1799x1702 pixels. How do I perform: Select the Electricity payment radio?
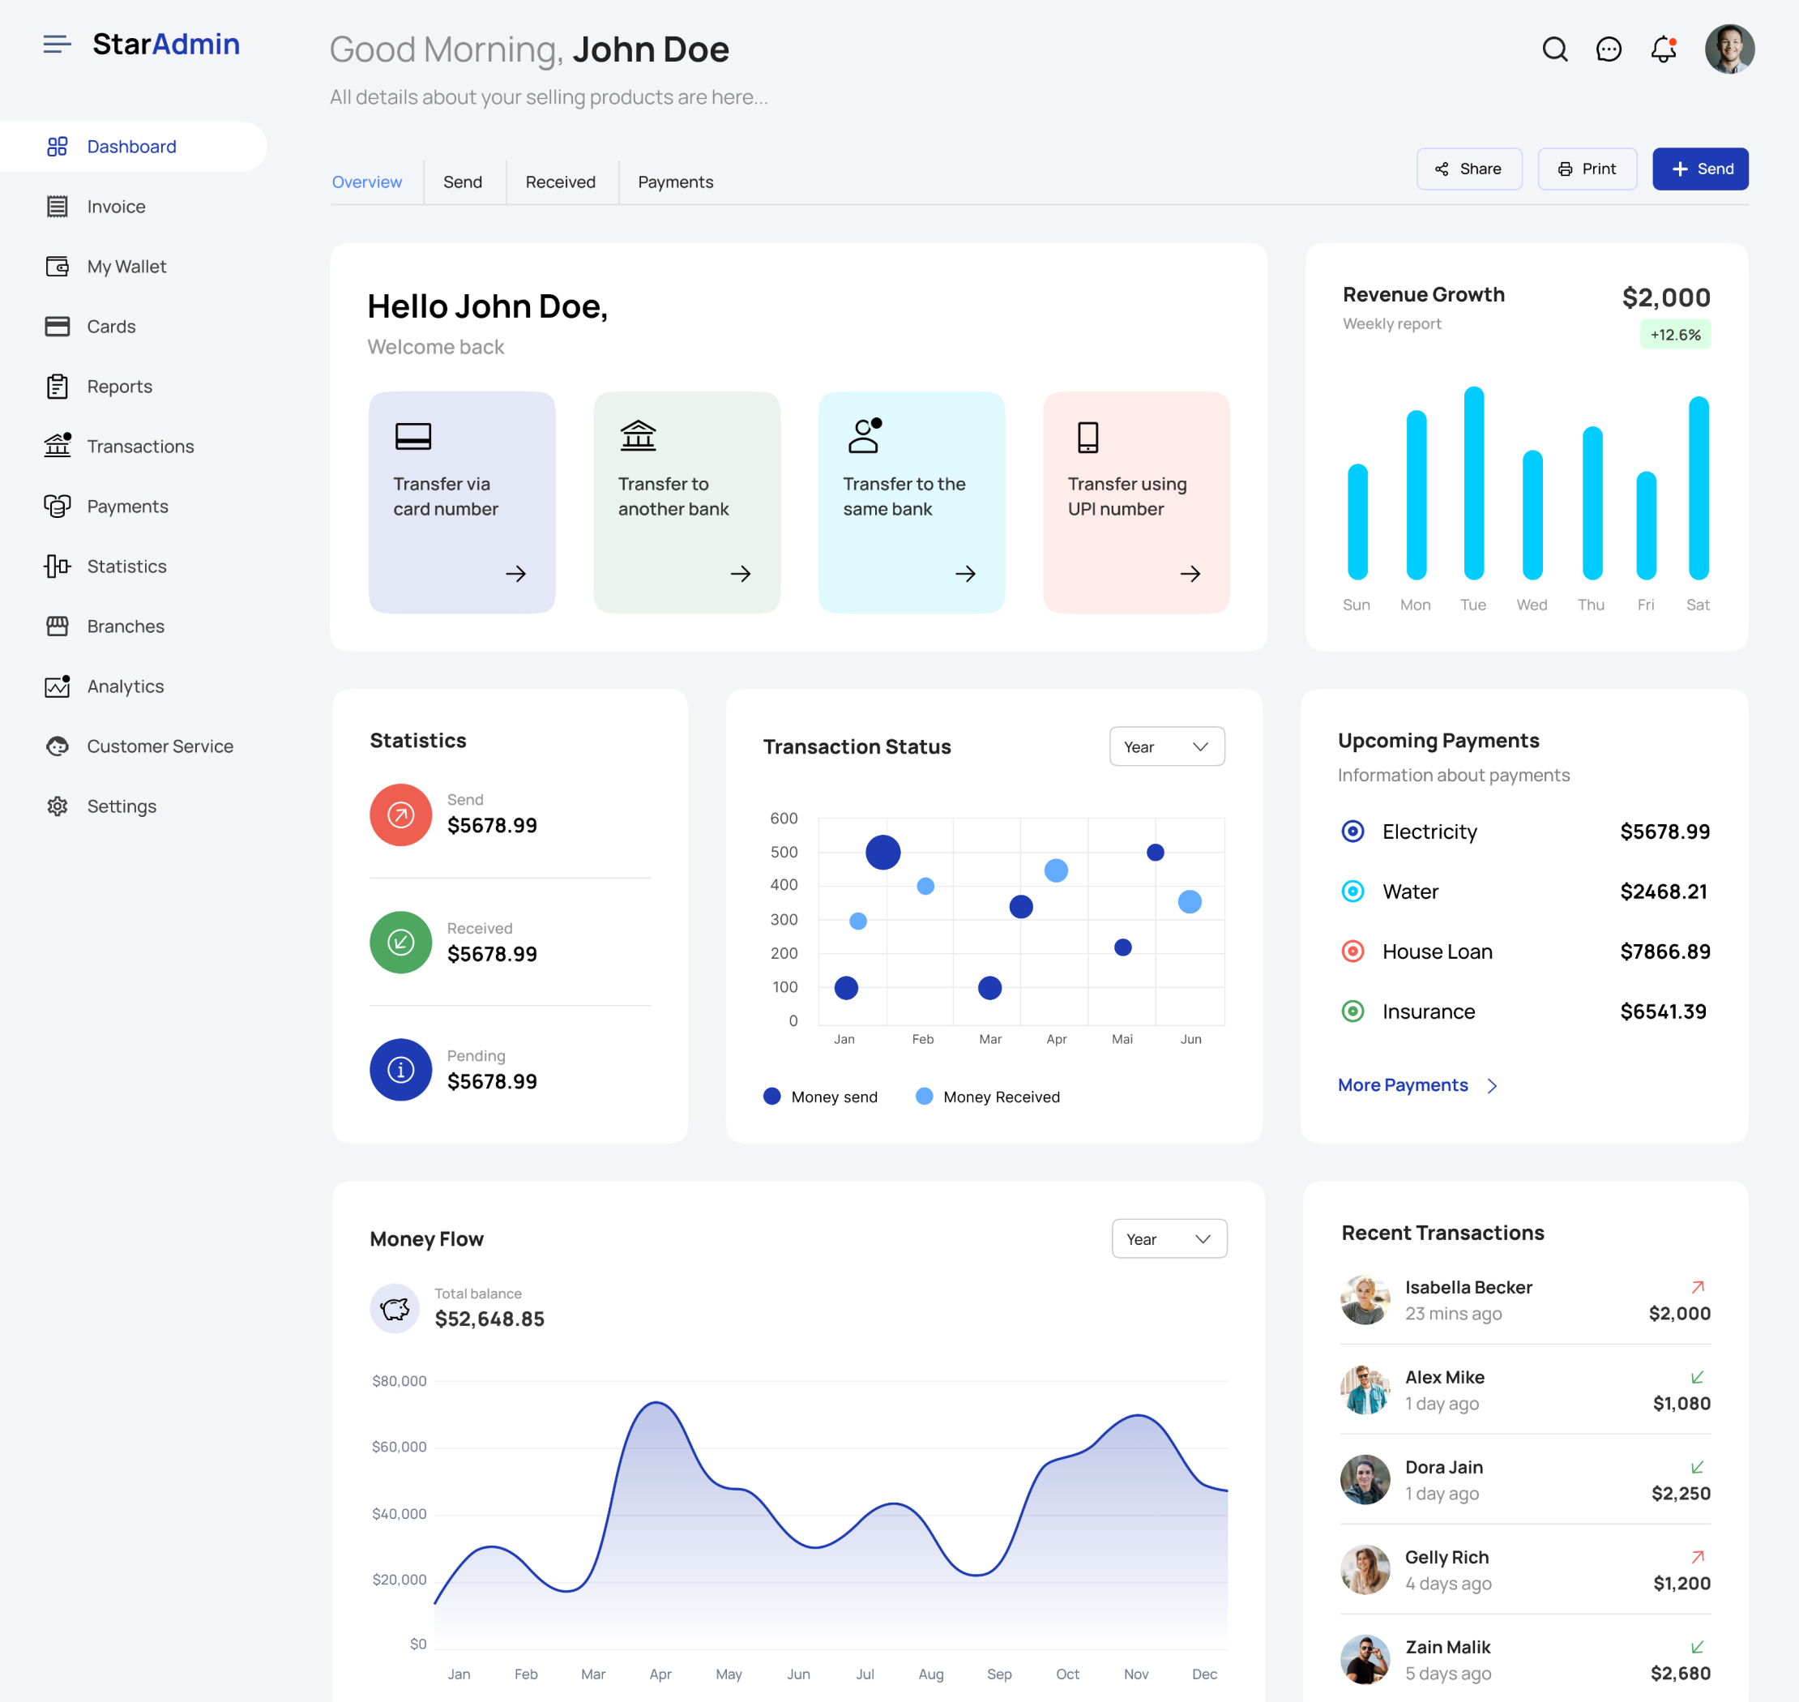1352,831
